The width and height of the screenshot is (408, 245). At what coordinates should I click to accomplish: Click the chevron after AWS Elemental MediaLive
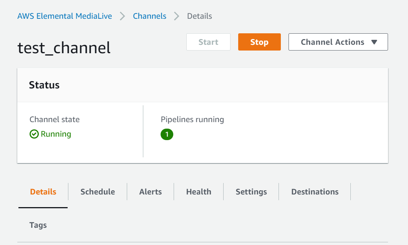[123, 16]
